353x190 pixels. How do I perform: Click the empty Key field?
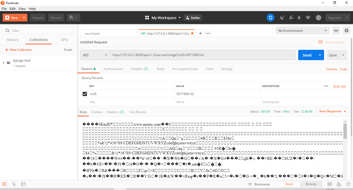[131, 102]
